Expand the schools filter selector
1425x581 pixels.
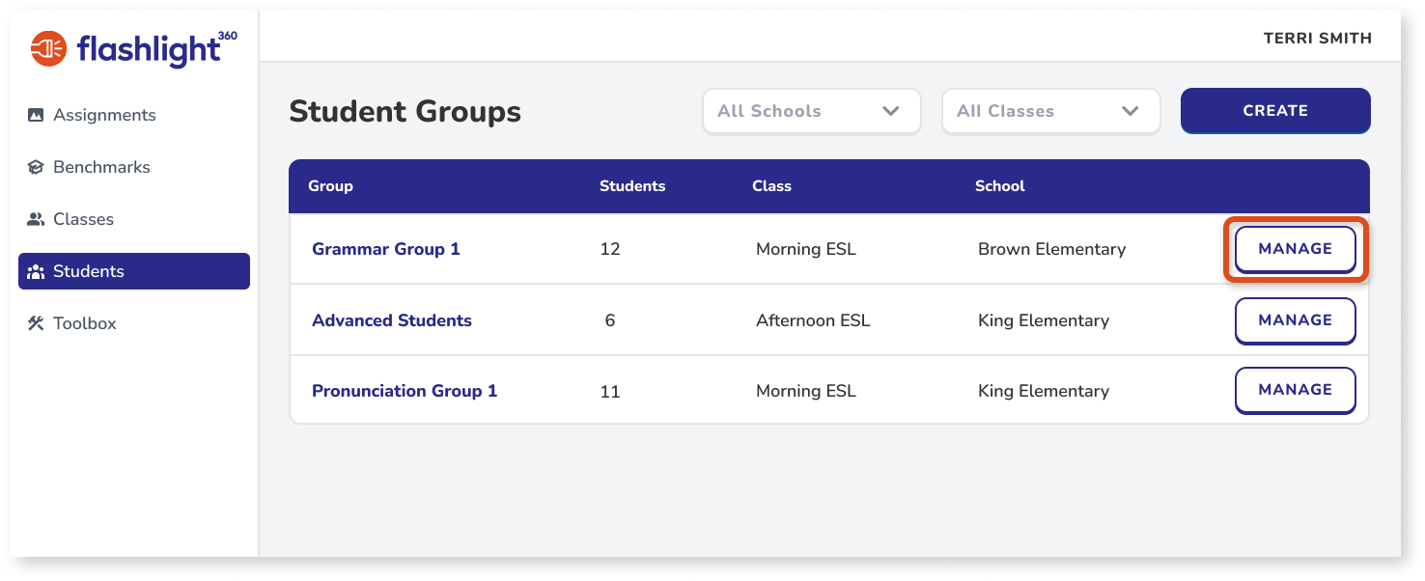[x=811, y=111]
